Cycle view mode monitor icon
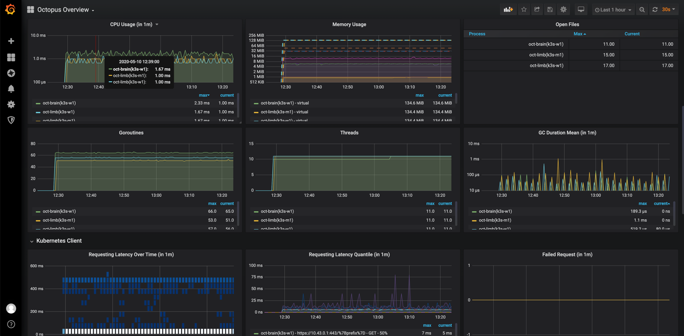Viewport: 684px width, 336px height. 581,10
